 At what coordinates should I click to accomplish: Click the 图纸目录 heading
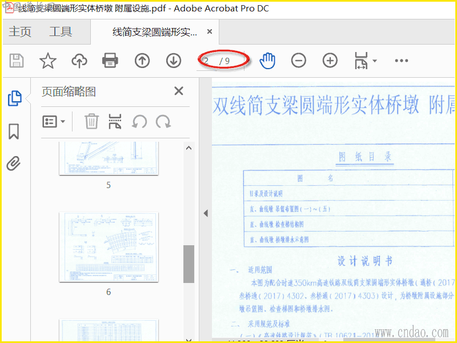coord(365,157)
